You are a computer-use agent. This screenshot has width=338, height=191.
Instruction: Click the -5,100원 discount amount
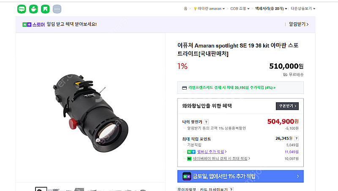point(292,128)
